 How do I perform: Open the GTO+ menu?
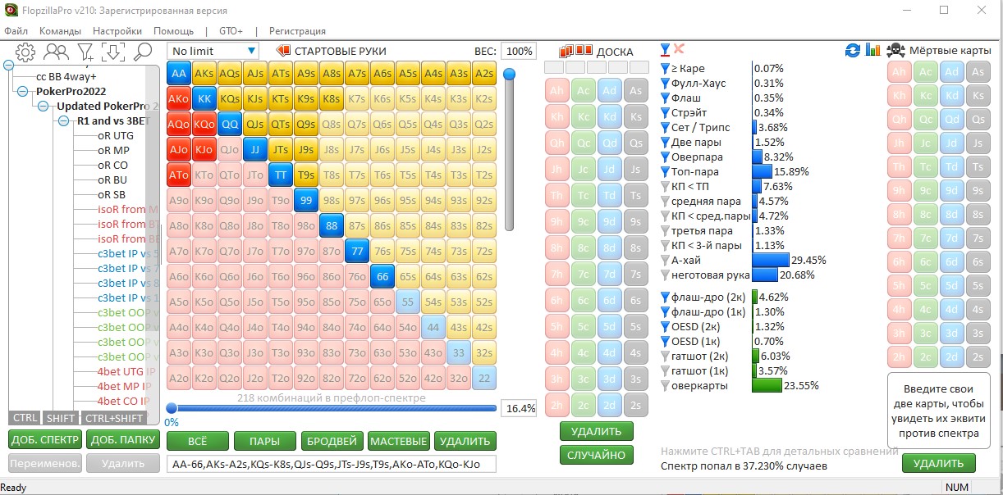231,31
